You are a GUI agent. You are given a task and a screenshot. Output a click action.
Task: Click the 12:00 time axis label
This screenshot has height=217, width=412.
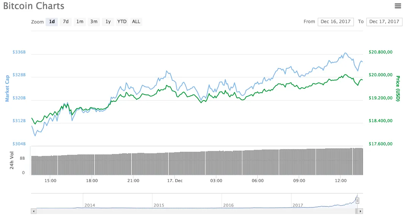(x=341, y=181)
